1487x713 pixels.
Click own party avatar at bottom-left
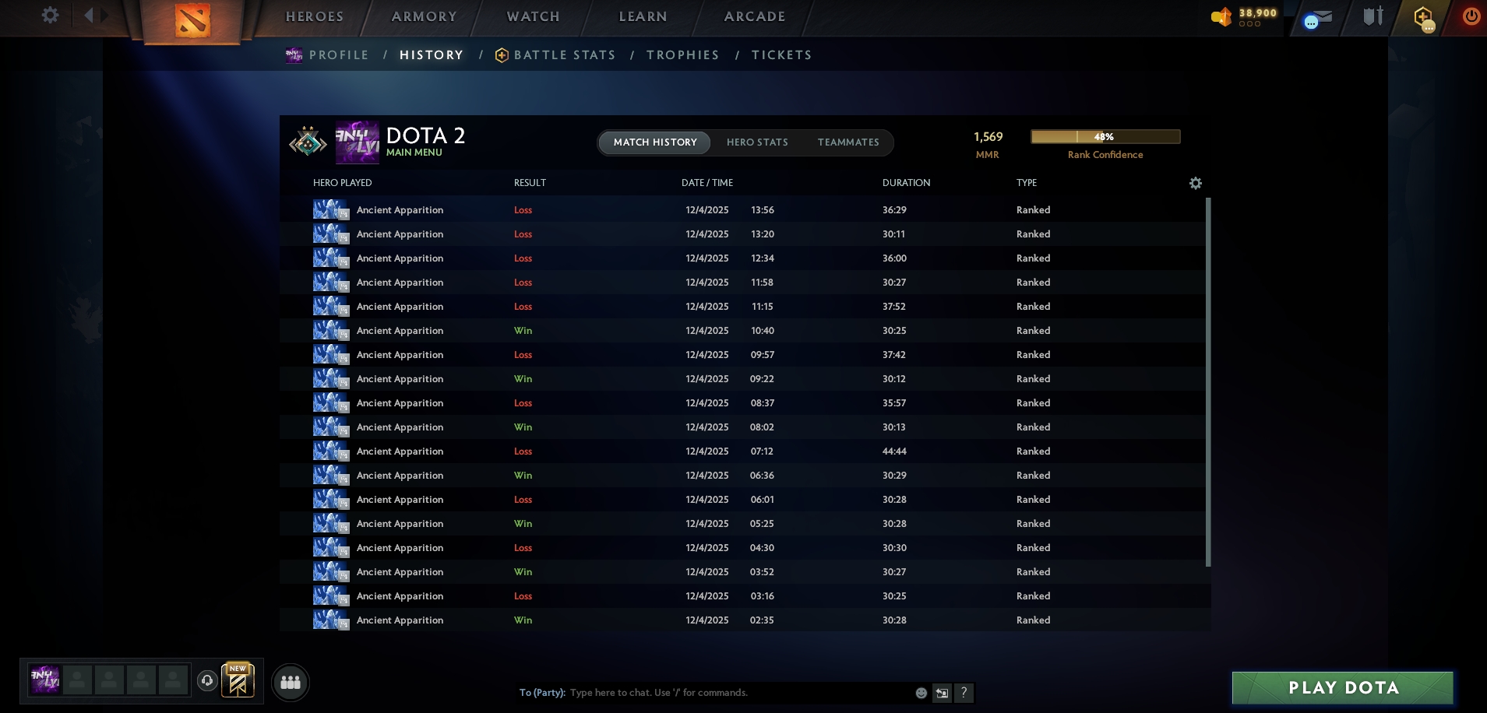tap(44, 680)
